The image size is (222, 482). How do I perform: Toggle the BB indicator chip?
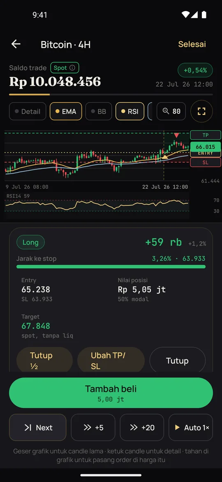point(98,111)
